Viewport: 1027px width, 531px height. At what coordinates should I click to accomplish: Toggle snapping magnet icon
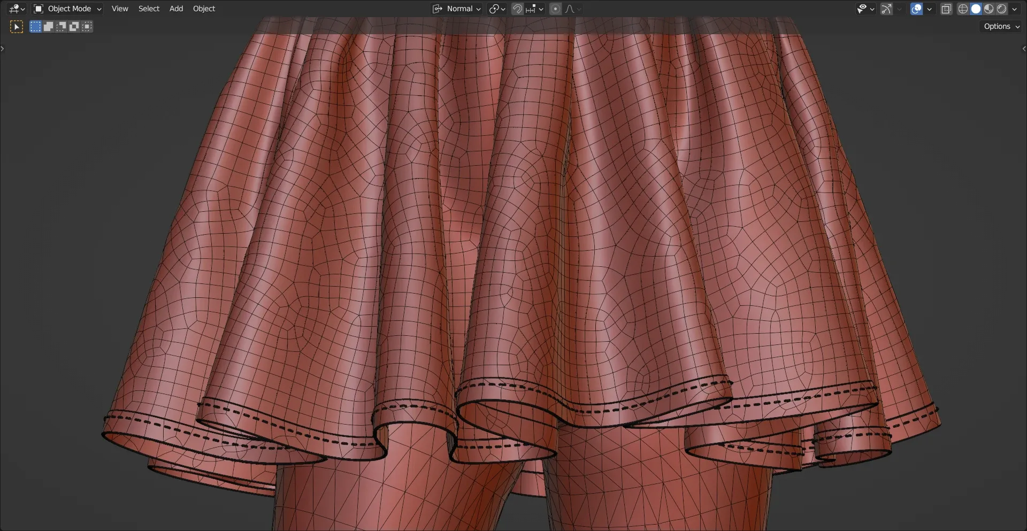(517, 9)
